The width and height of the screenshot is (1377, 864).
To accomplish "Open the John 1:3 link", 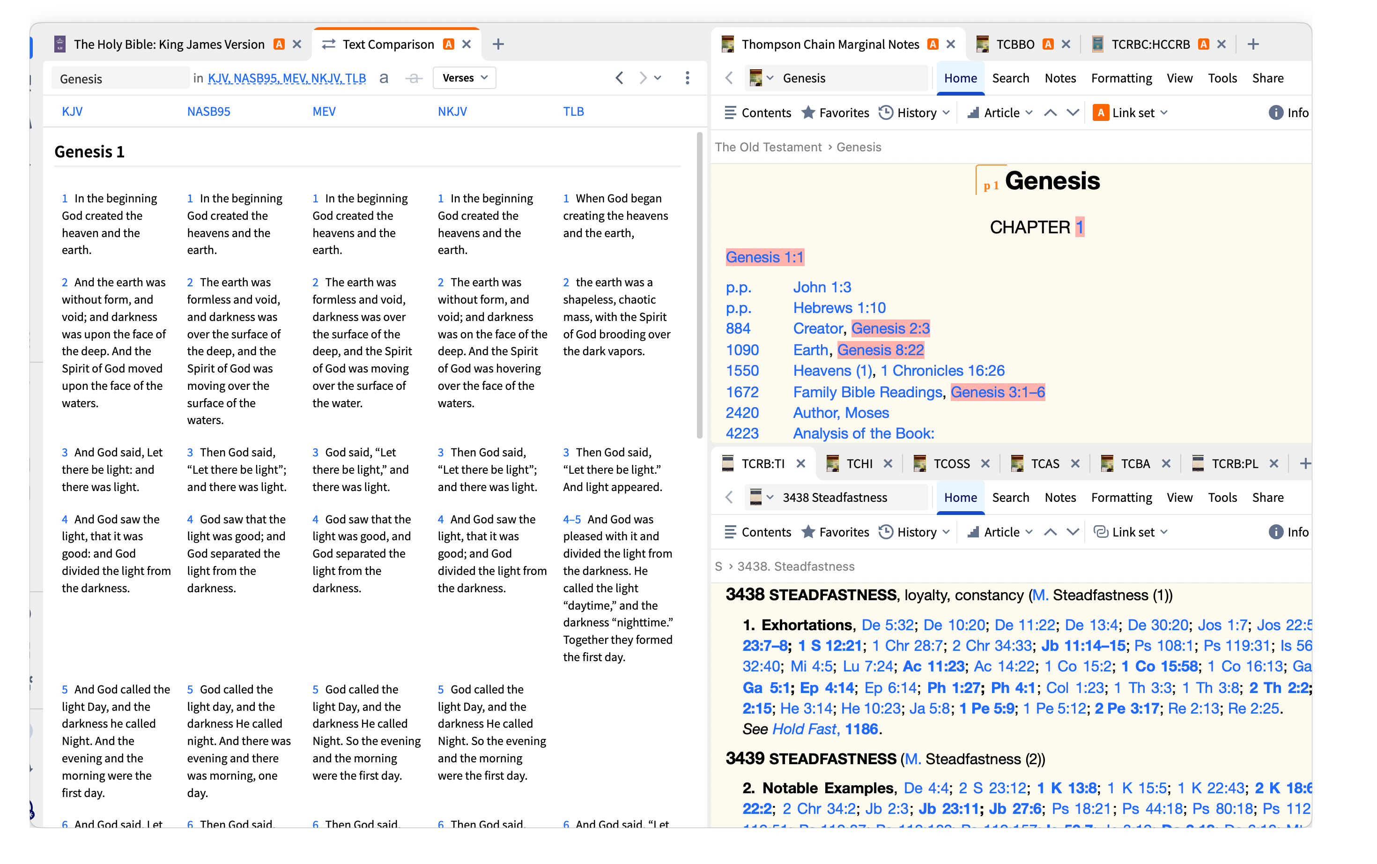I will [x=822, y=287].
